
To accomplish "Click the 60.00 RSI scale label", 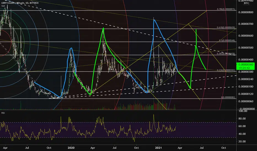I will pyautogui.click(x=242, y=126).
